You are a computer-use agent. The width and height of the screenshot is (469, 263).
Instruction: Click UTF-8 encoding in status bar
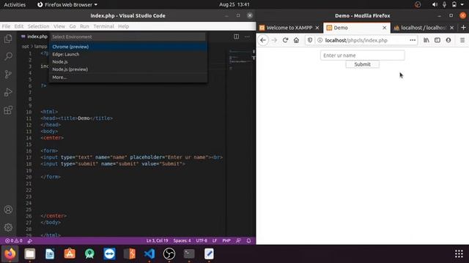point(202,240)
